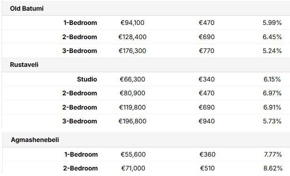Click the €94,100 price cell
This screenshot has height=176, width=290.
pos(132,23)
